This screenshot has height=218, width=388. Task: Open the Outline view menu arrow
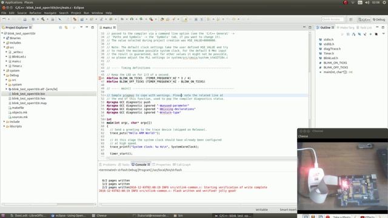point(384,34)
